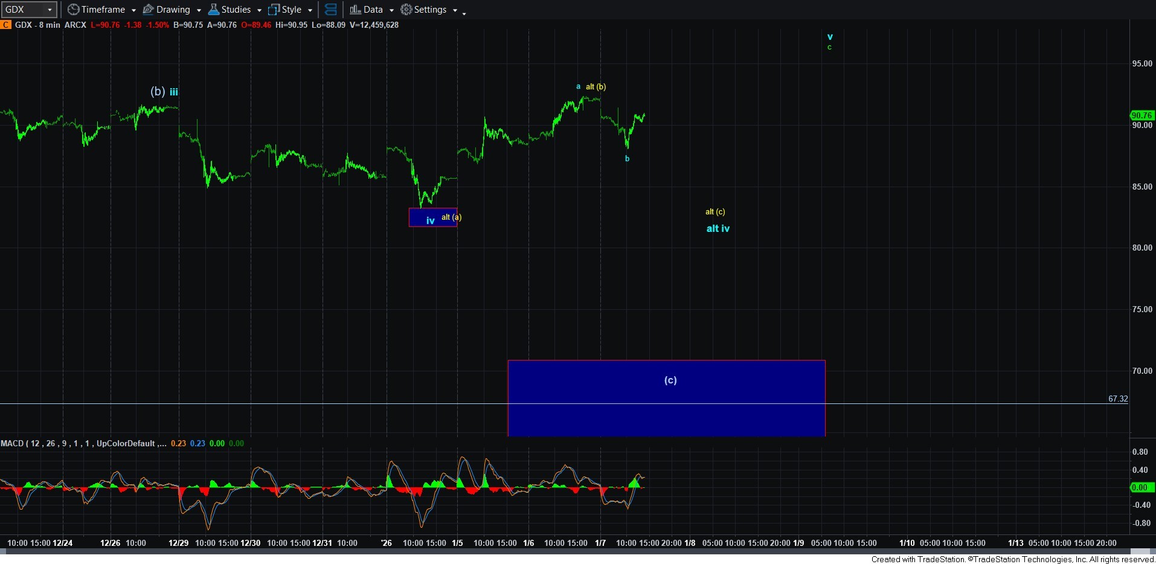The image size is (1156, 564).
Task: Click the Settings gear icon
Action: point(406,10)
